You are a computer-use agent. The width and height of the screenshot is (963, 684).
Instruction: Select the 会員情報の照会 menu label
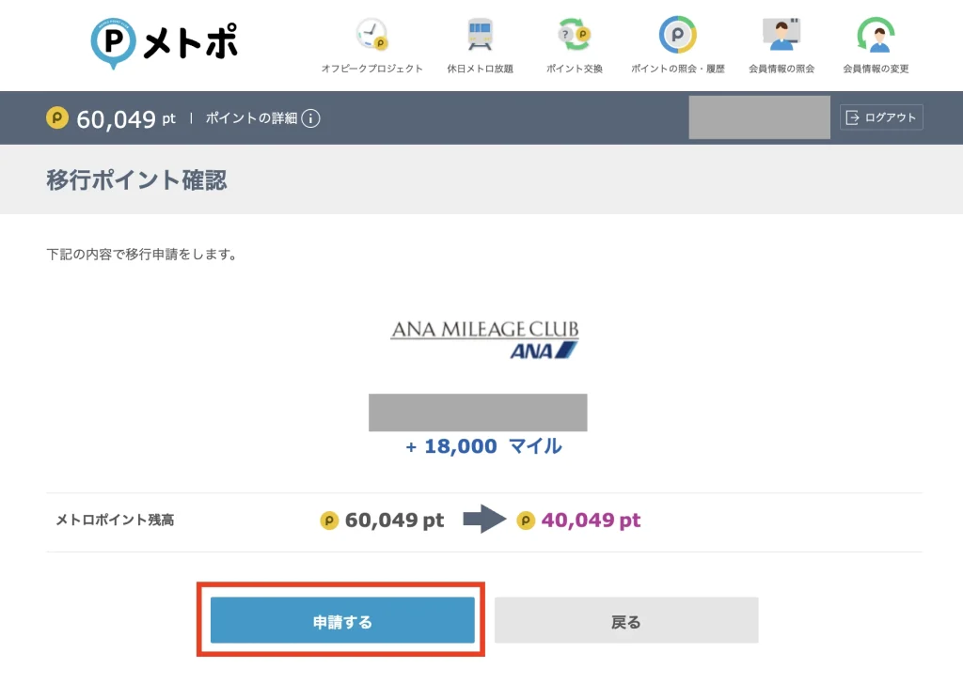781,69
